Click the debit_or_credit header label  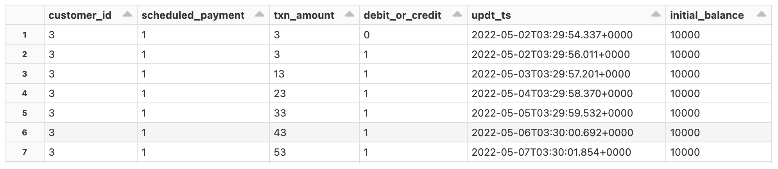click(x=402, y=15)
